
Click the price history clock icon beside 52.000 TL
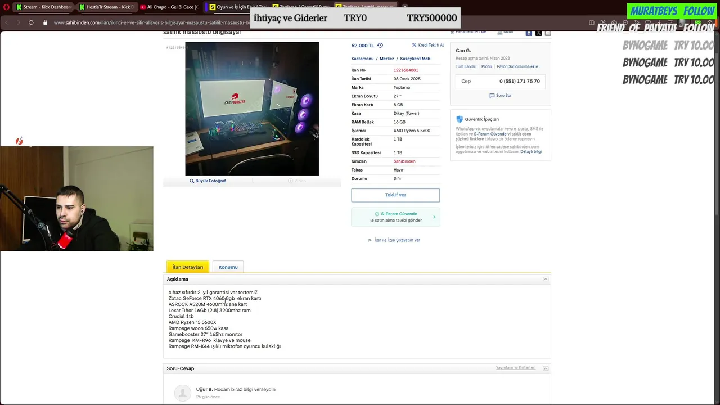click(380, 46)
